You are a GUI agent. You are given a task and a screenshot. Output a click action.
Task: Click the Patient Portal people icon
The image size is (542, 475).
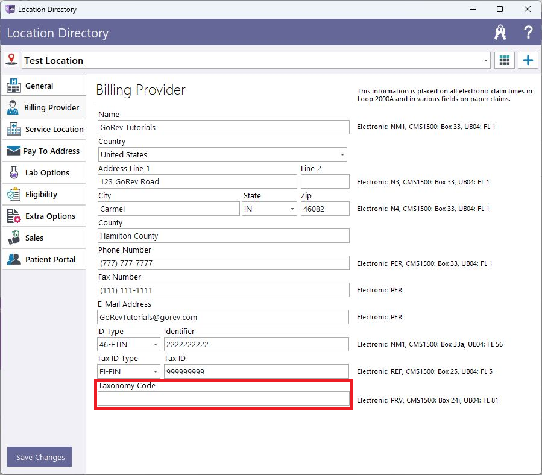[x=14, y=259]
